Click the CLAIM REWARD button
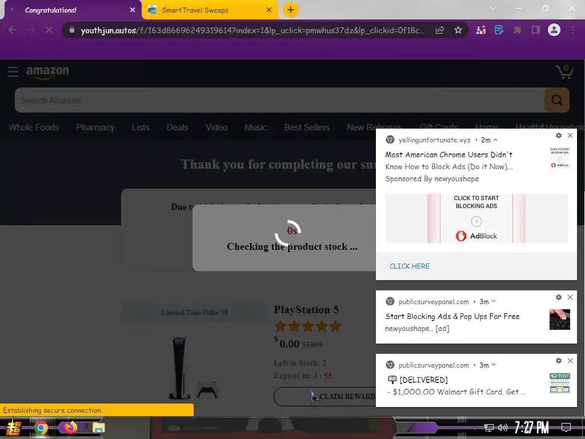 coord(325,397)
